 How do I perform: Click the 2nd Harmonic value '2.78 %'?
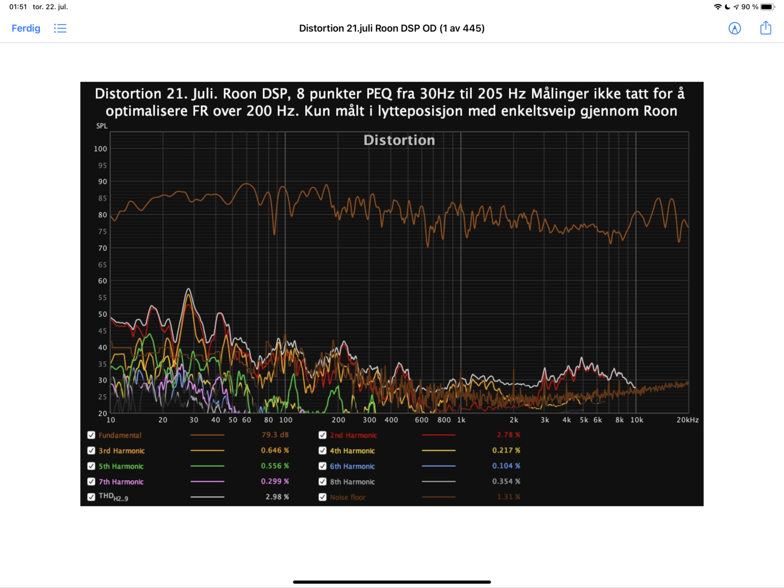coord(508,435)
